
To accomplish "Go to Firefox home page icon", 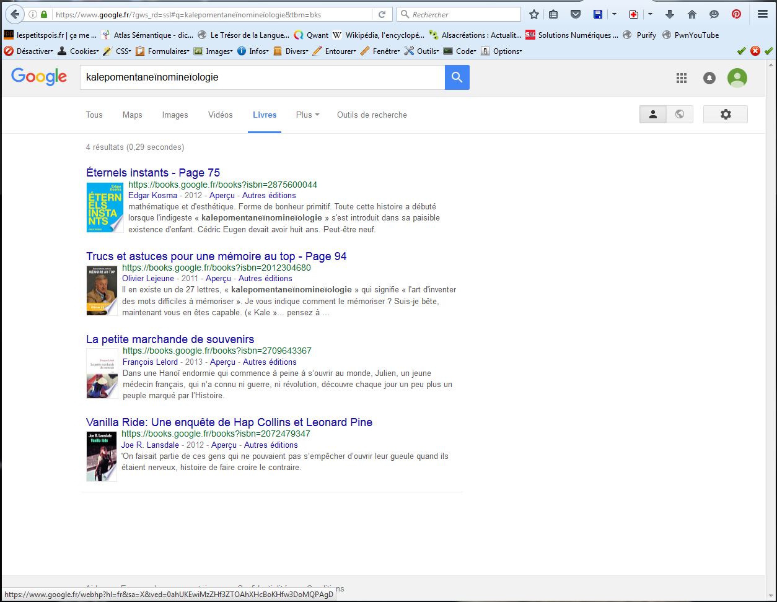I will 692,14.
